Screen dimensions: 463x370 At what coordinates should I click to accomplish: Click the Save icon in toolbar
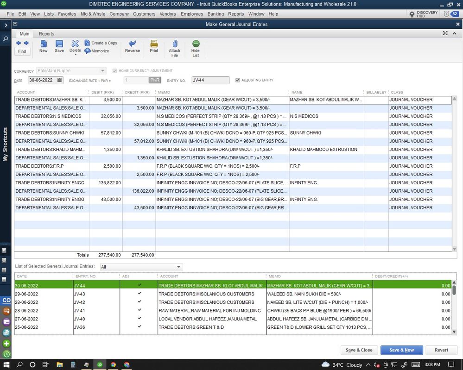(x=59, y=44)
